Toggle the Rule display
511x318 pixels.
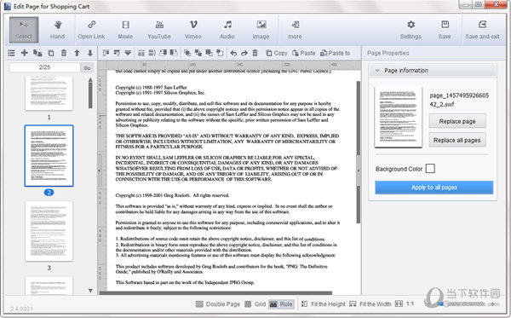coord(282,304)
